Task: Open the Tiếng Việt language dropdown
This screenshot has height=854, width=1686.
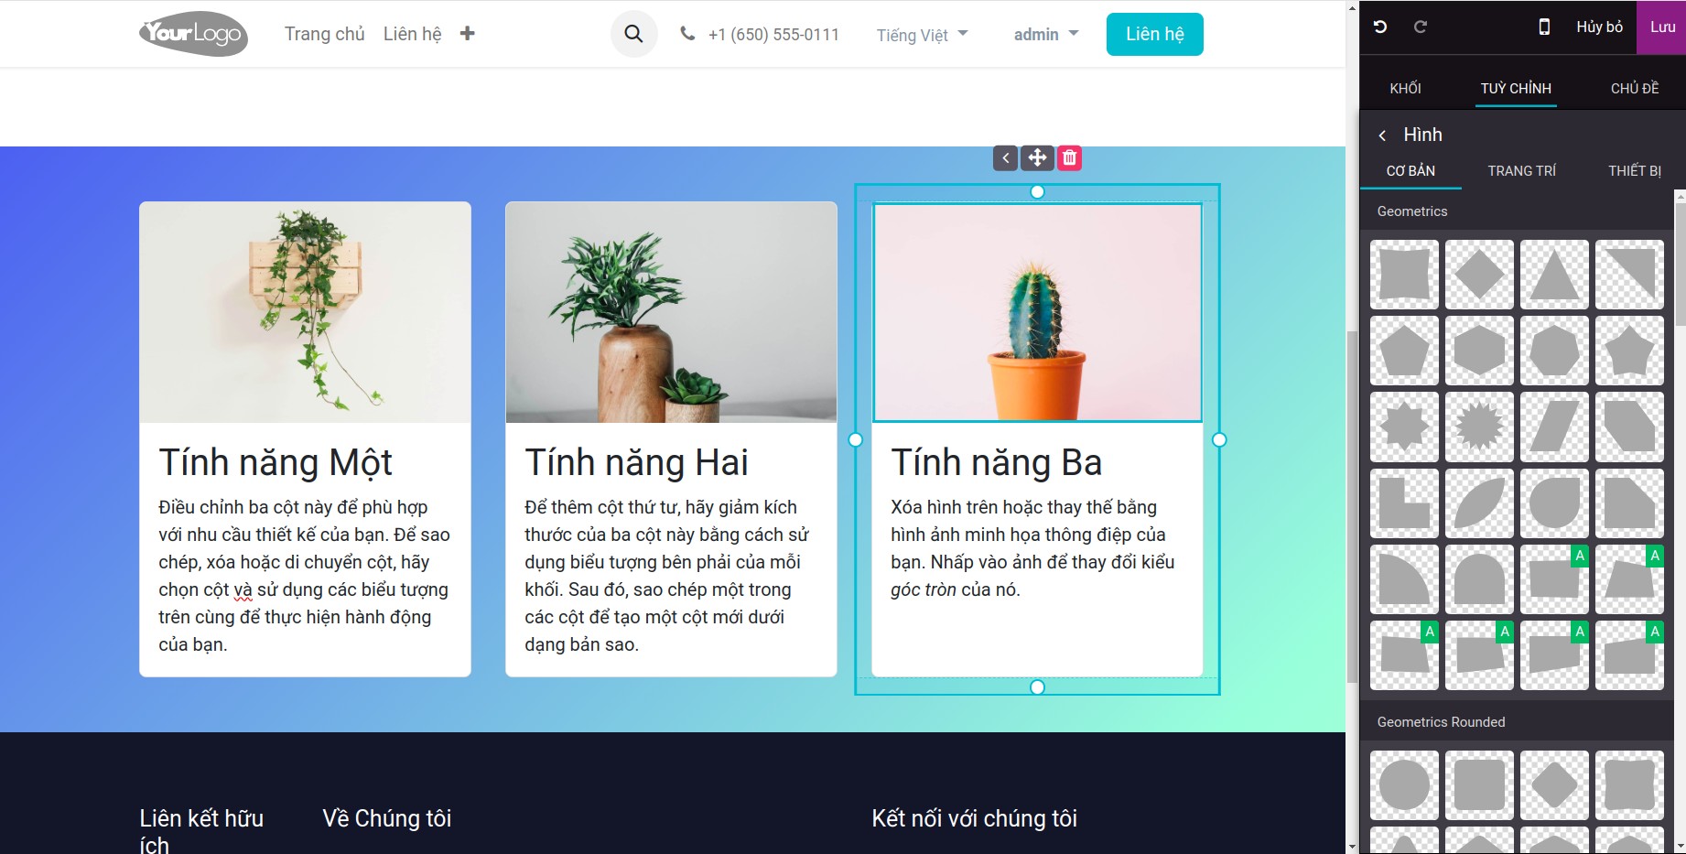Action: pos(922,35)
